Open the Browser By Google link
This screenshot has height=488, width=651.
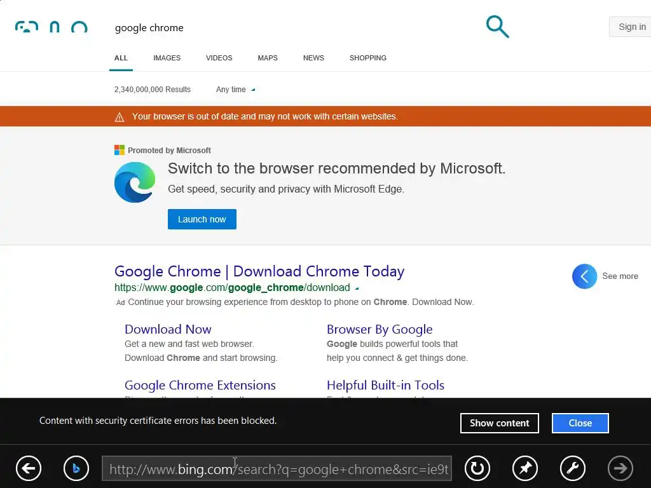(x=380, y=329)
